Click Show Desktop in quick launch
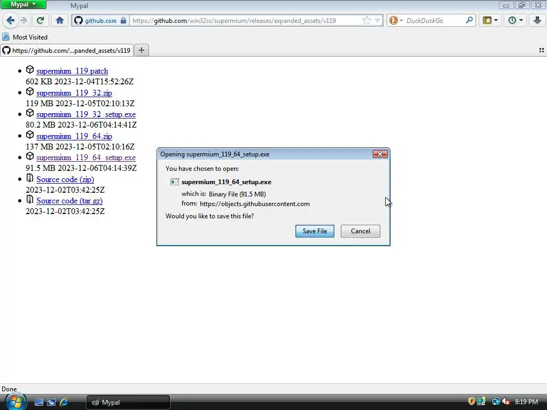This screenshot has height=410, width=547. click(x=38, y=403)
